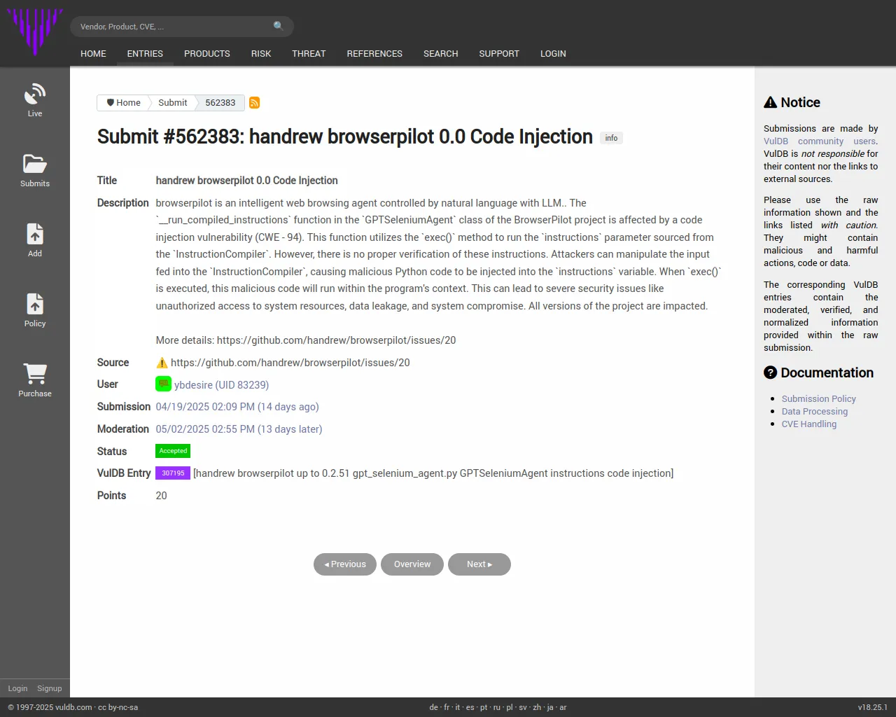Open the ybdesire (UID 83239) user link
The width and height of the screenshot is (896, 717).
(x=221, y=384)
